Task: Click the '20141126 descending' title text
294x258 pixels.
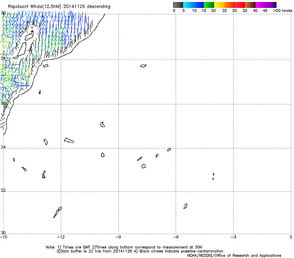Action: [87, 7]
